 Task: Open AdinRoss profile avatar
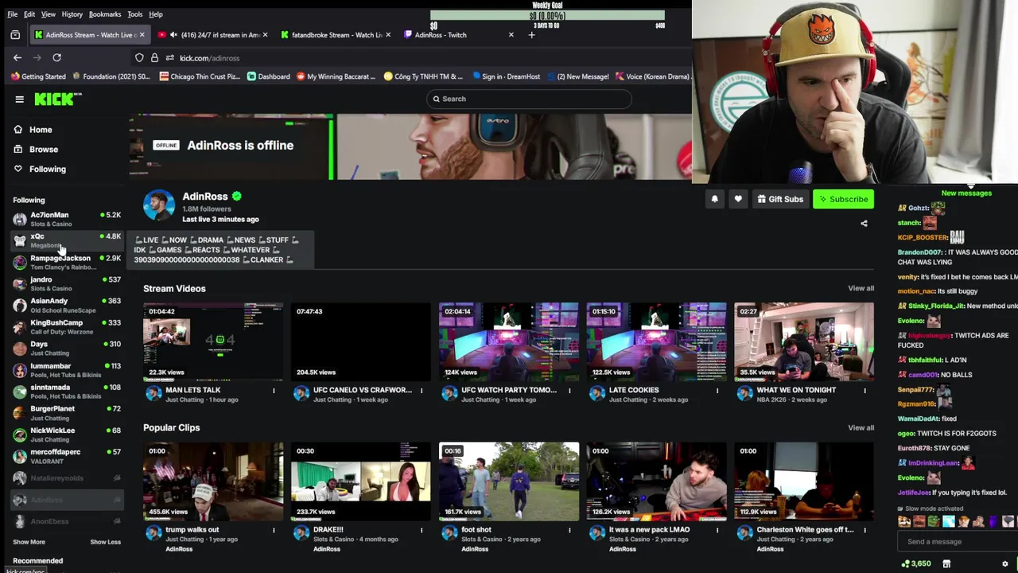click(x=159, y=205)
